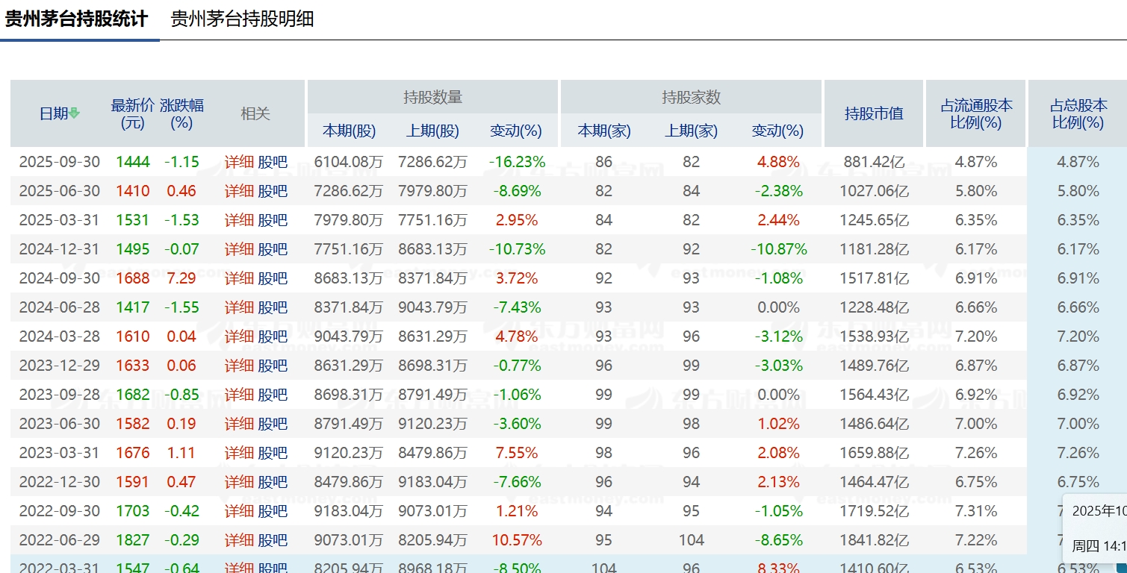Select market value 1245.65亿
This screenshot has height=573, width=1127.
pyautogui.click(x=874, y=220)
